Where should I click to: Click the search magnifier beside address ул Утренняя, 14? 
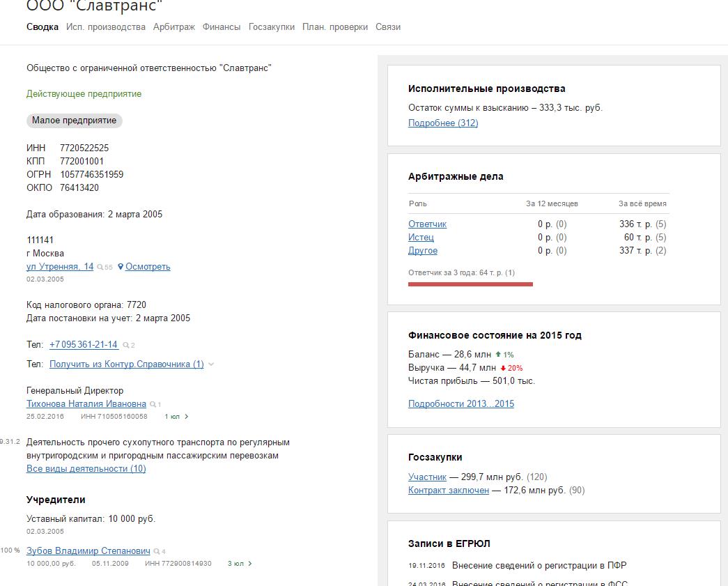click(100, 268)
